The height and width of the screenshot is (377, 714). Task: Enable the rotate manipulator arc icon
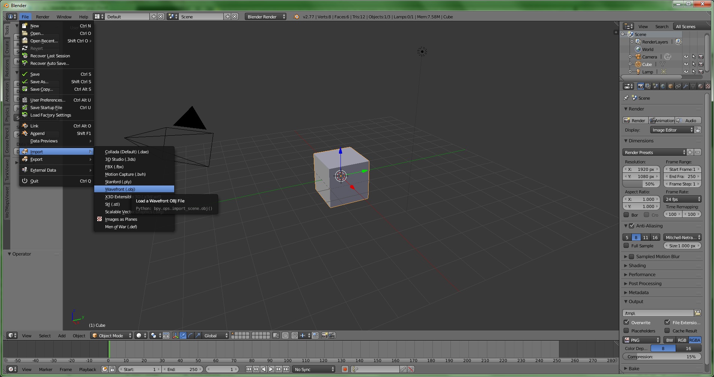(190, 335)
